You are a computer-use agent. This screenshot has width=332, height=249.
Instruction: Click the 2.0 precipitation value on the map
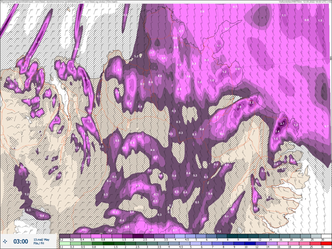pyautogui.click(x=56, y=120)
